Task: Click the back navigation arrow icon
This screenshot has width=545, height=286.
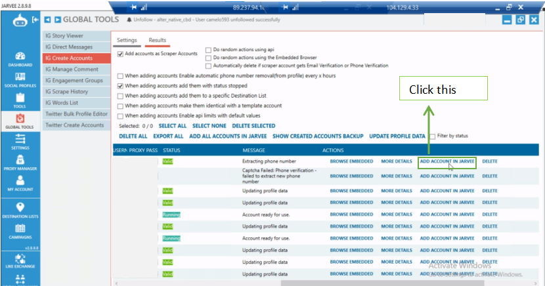Action: click(48, 20)
